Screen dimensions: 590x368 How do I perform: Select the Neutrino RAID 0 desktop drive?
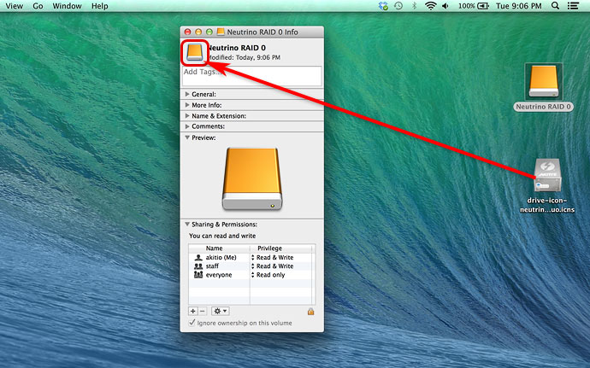pos(544,83)
